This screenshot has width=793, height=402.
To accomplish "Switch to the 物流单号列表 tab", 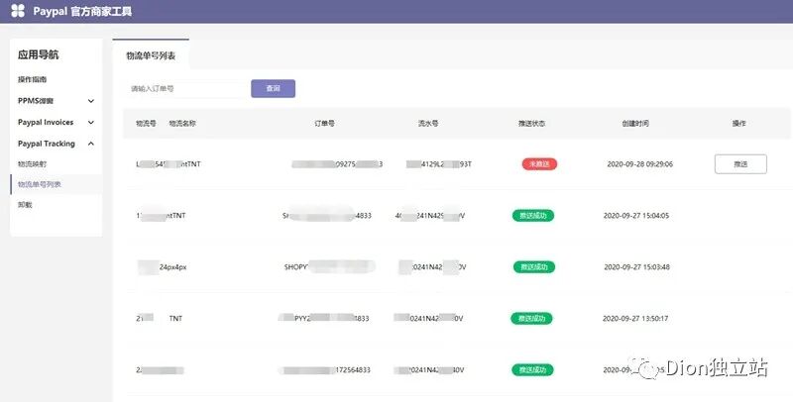I will tap(151, 55).
